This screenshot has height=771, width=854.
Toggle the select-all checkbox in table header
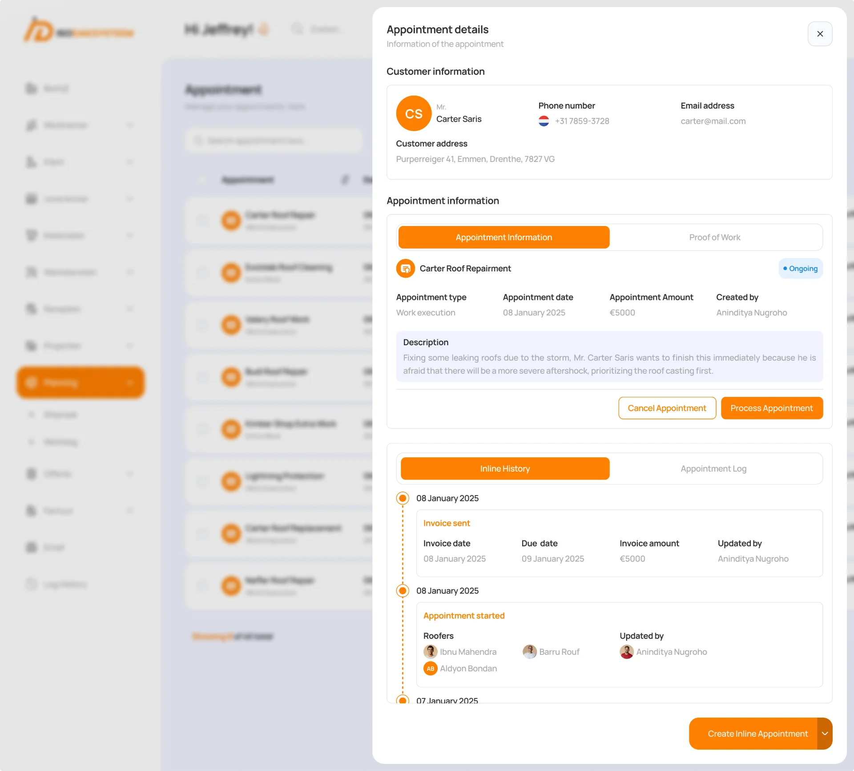[202, 180]
